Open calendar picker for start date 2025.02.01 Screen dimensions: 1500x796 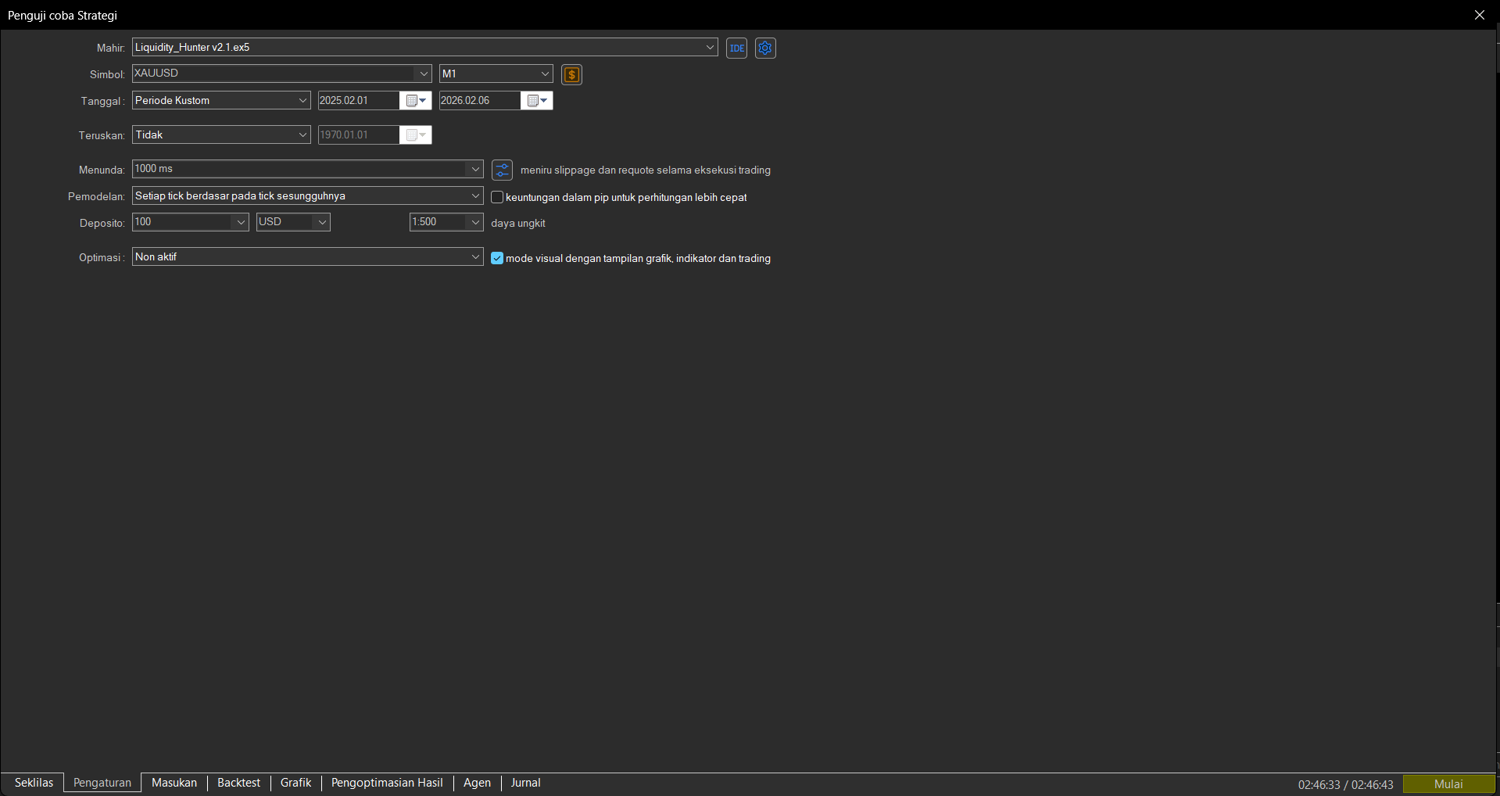(x=415, y=100)
